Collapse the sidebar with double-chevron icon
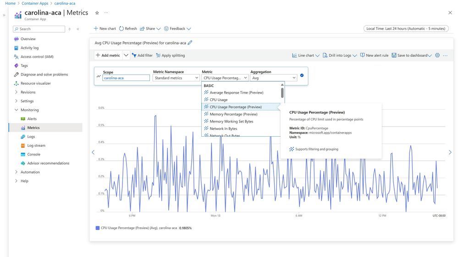Screen dimensions: 458x257 pos(78,29)
